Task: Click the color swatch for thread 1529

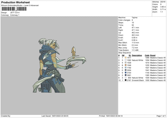Action: point(126,63)
